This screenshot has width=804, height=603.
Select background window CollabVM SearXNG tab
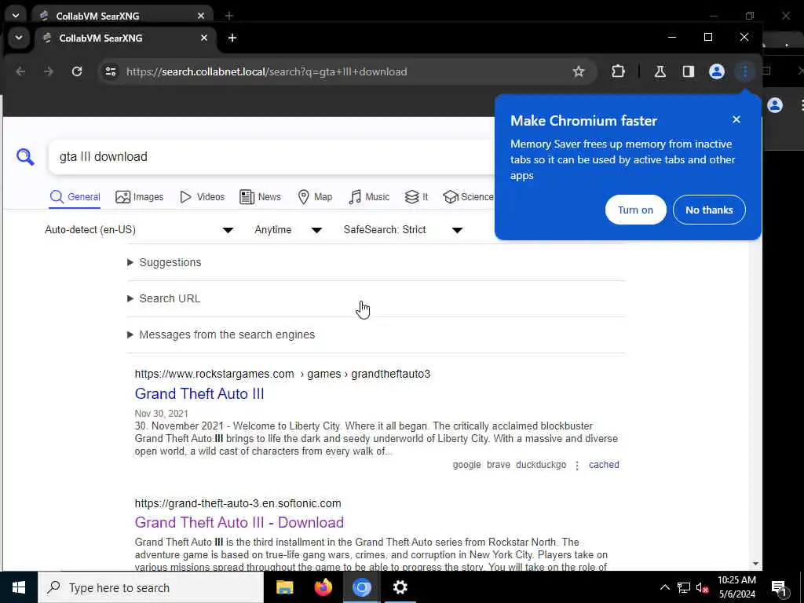(x=122, y=16)
